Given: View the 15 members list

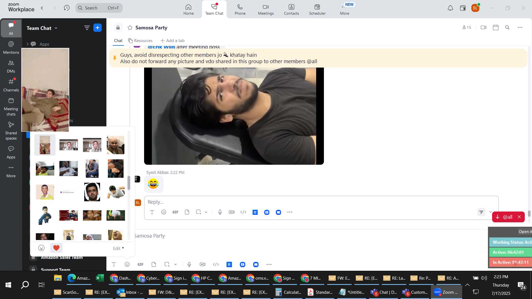Looking at the screenshot, I should (467, 27).
